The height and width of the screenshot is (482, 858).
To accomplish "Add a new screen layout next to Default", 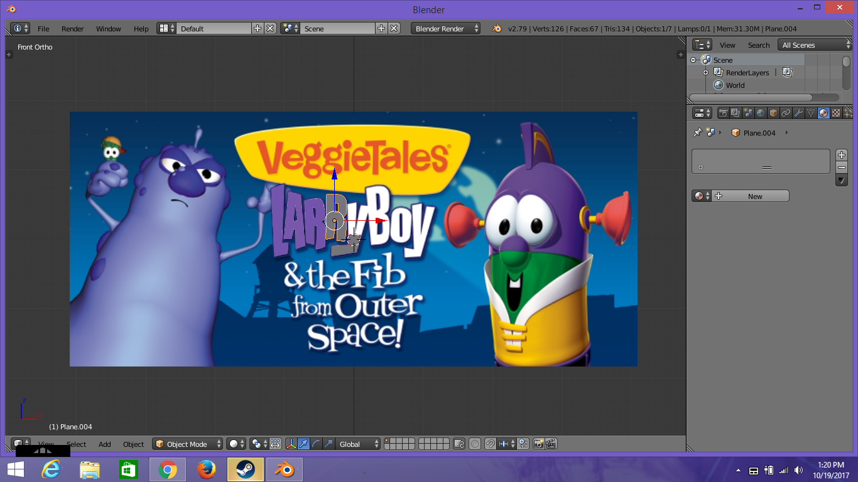I will [x=258, y=28].
